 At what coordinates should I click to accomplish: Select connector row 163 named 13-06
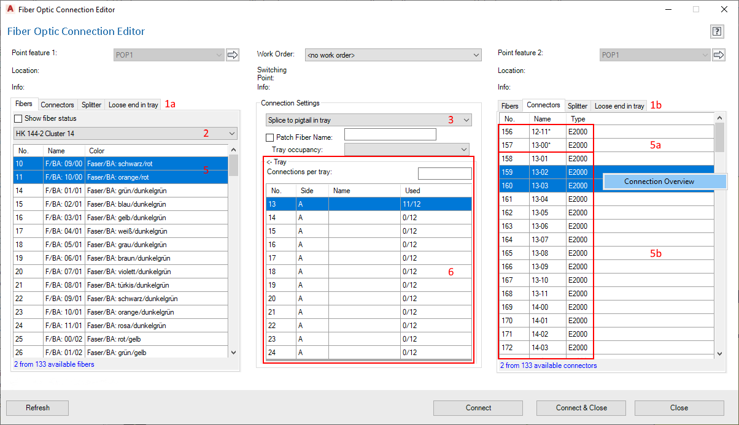point(606,226)
